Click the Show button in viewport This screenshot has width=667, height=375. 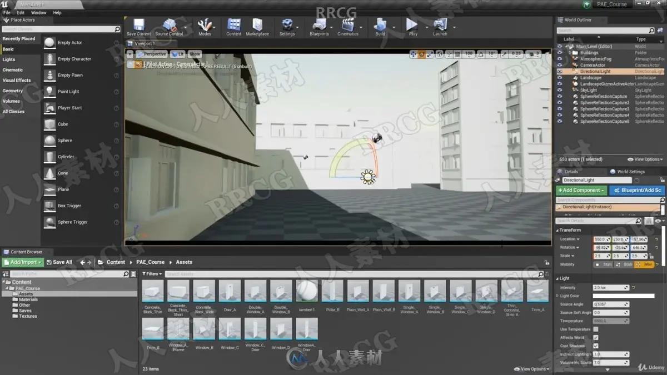195,54
